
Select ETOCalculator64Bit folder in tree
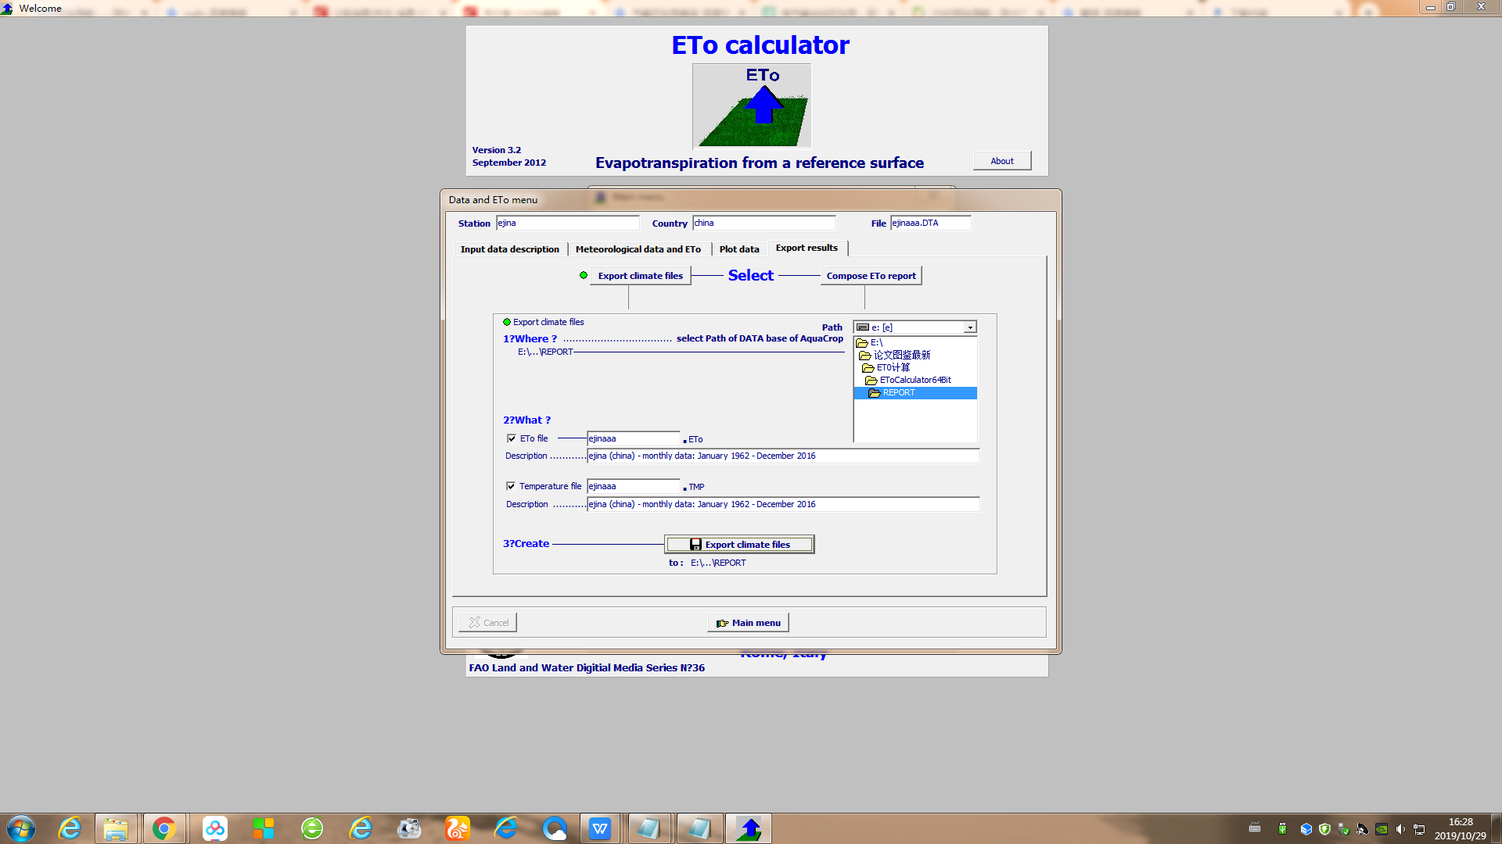point(914,381)
